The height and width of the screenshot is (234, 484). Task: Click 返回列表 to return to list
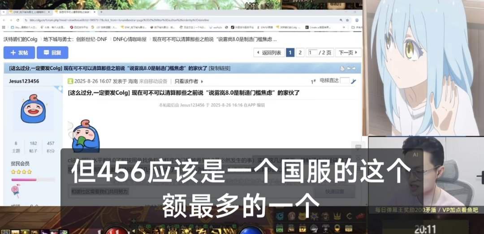269,52
